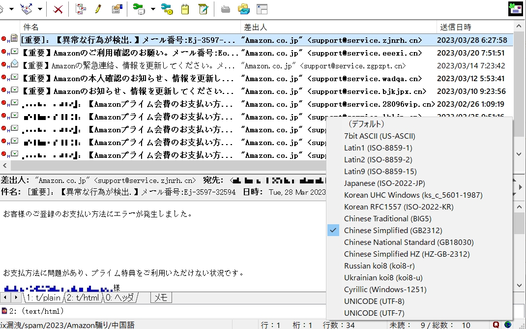
Task: Click the yellow notepad toolbar icon
Action: (185, 9)
